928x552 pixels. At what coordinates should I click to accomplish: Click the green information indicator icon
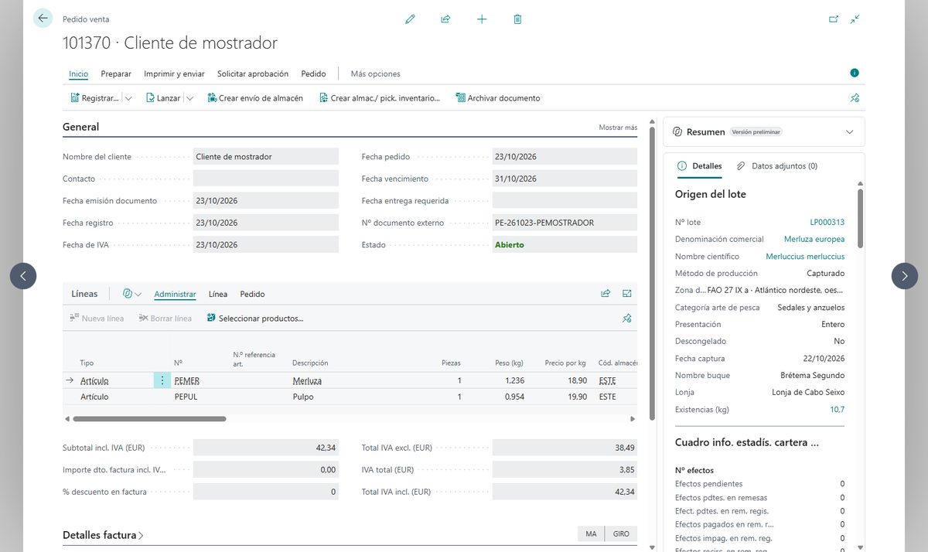pyautogui.click(x=855, y=73)
